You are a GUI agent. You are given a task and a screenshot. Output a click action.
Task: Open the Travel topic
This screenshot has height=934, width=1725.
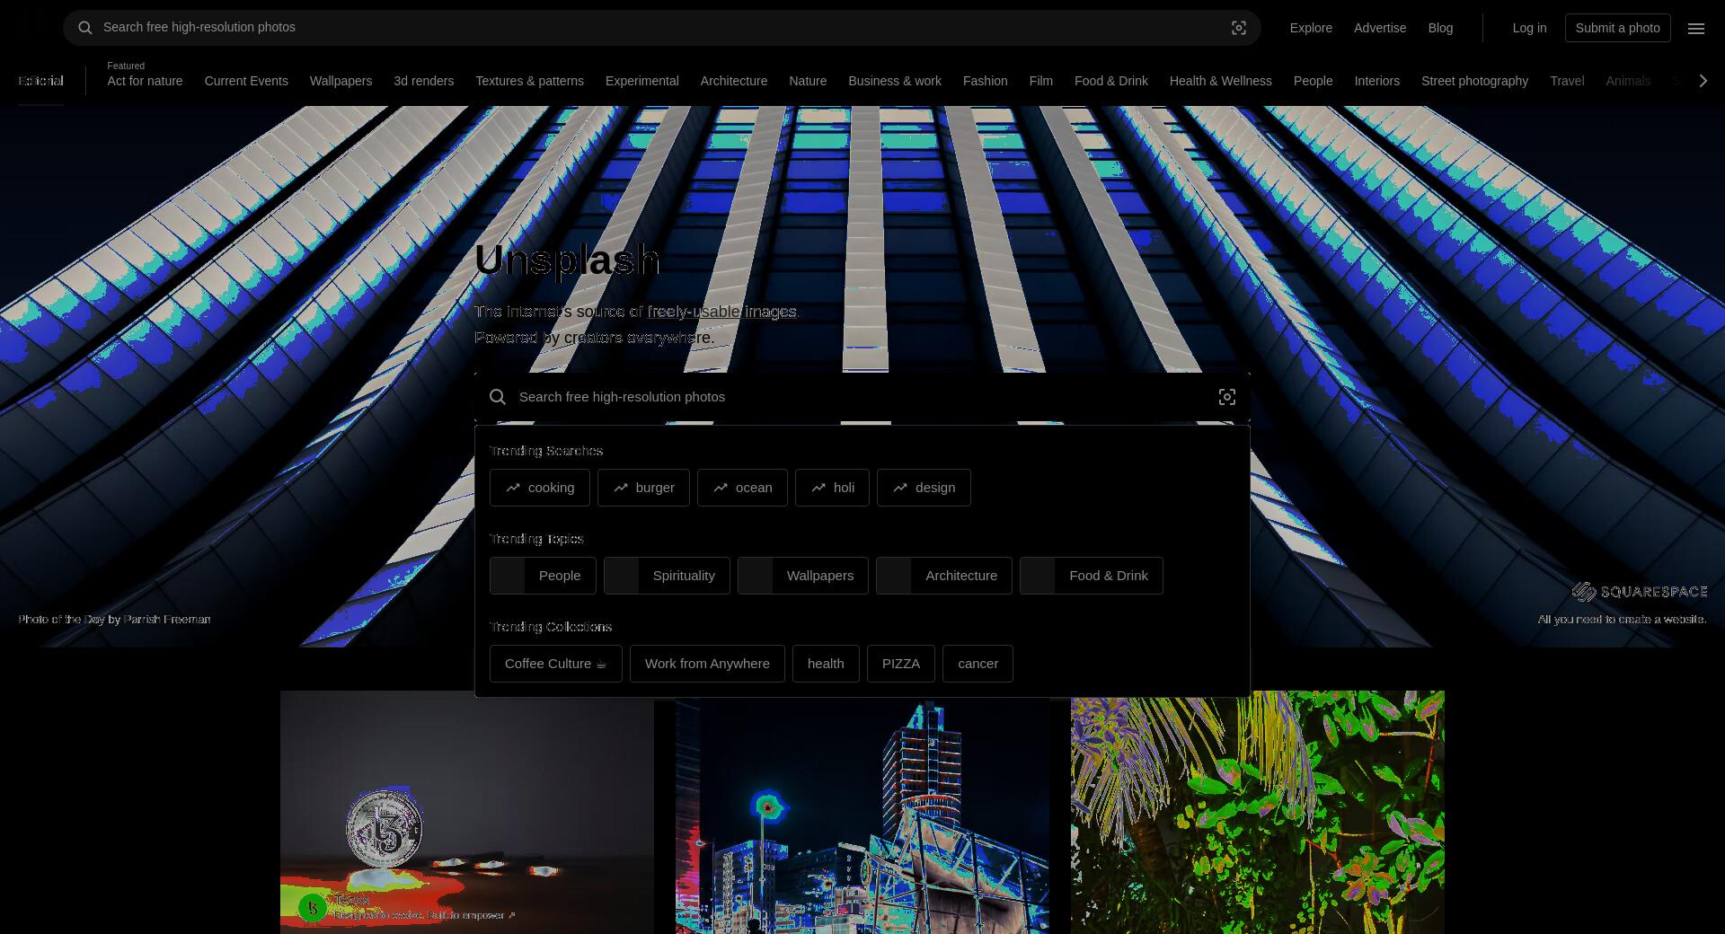tap(1567, 81)
